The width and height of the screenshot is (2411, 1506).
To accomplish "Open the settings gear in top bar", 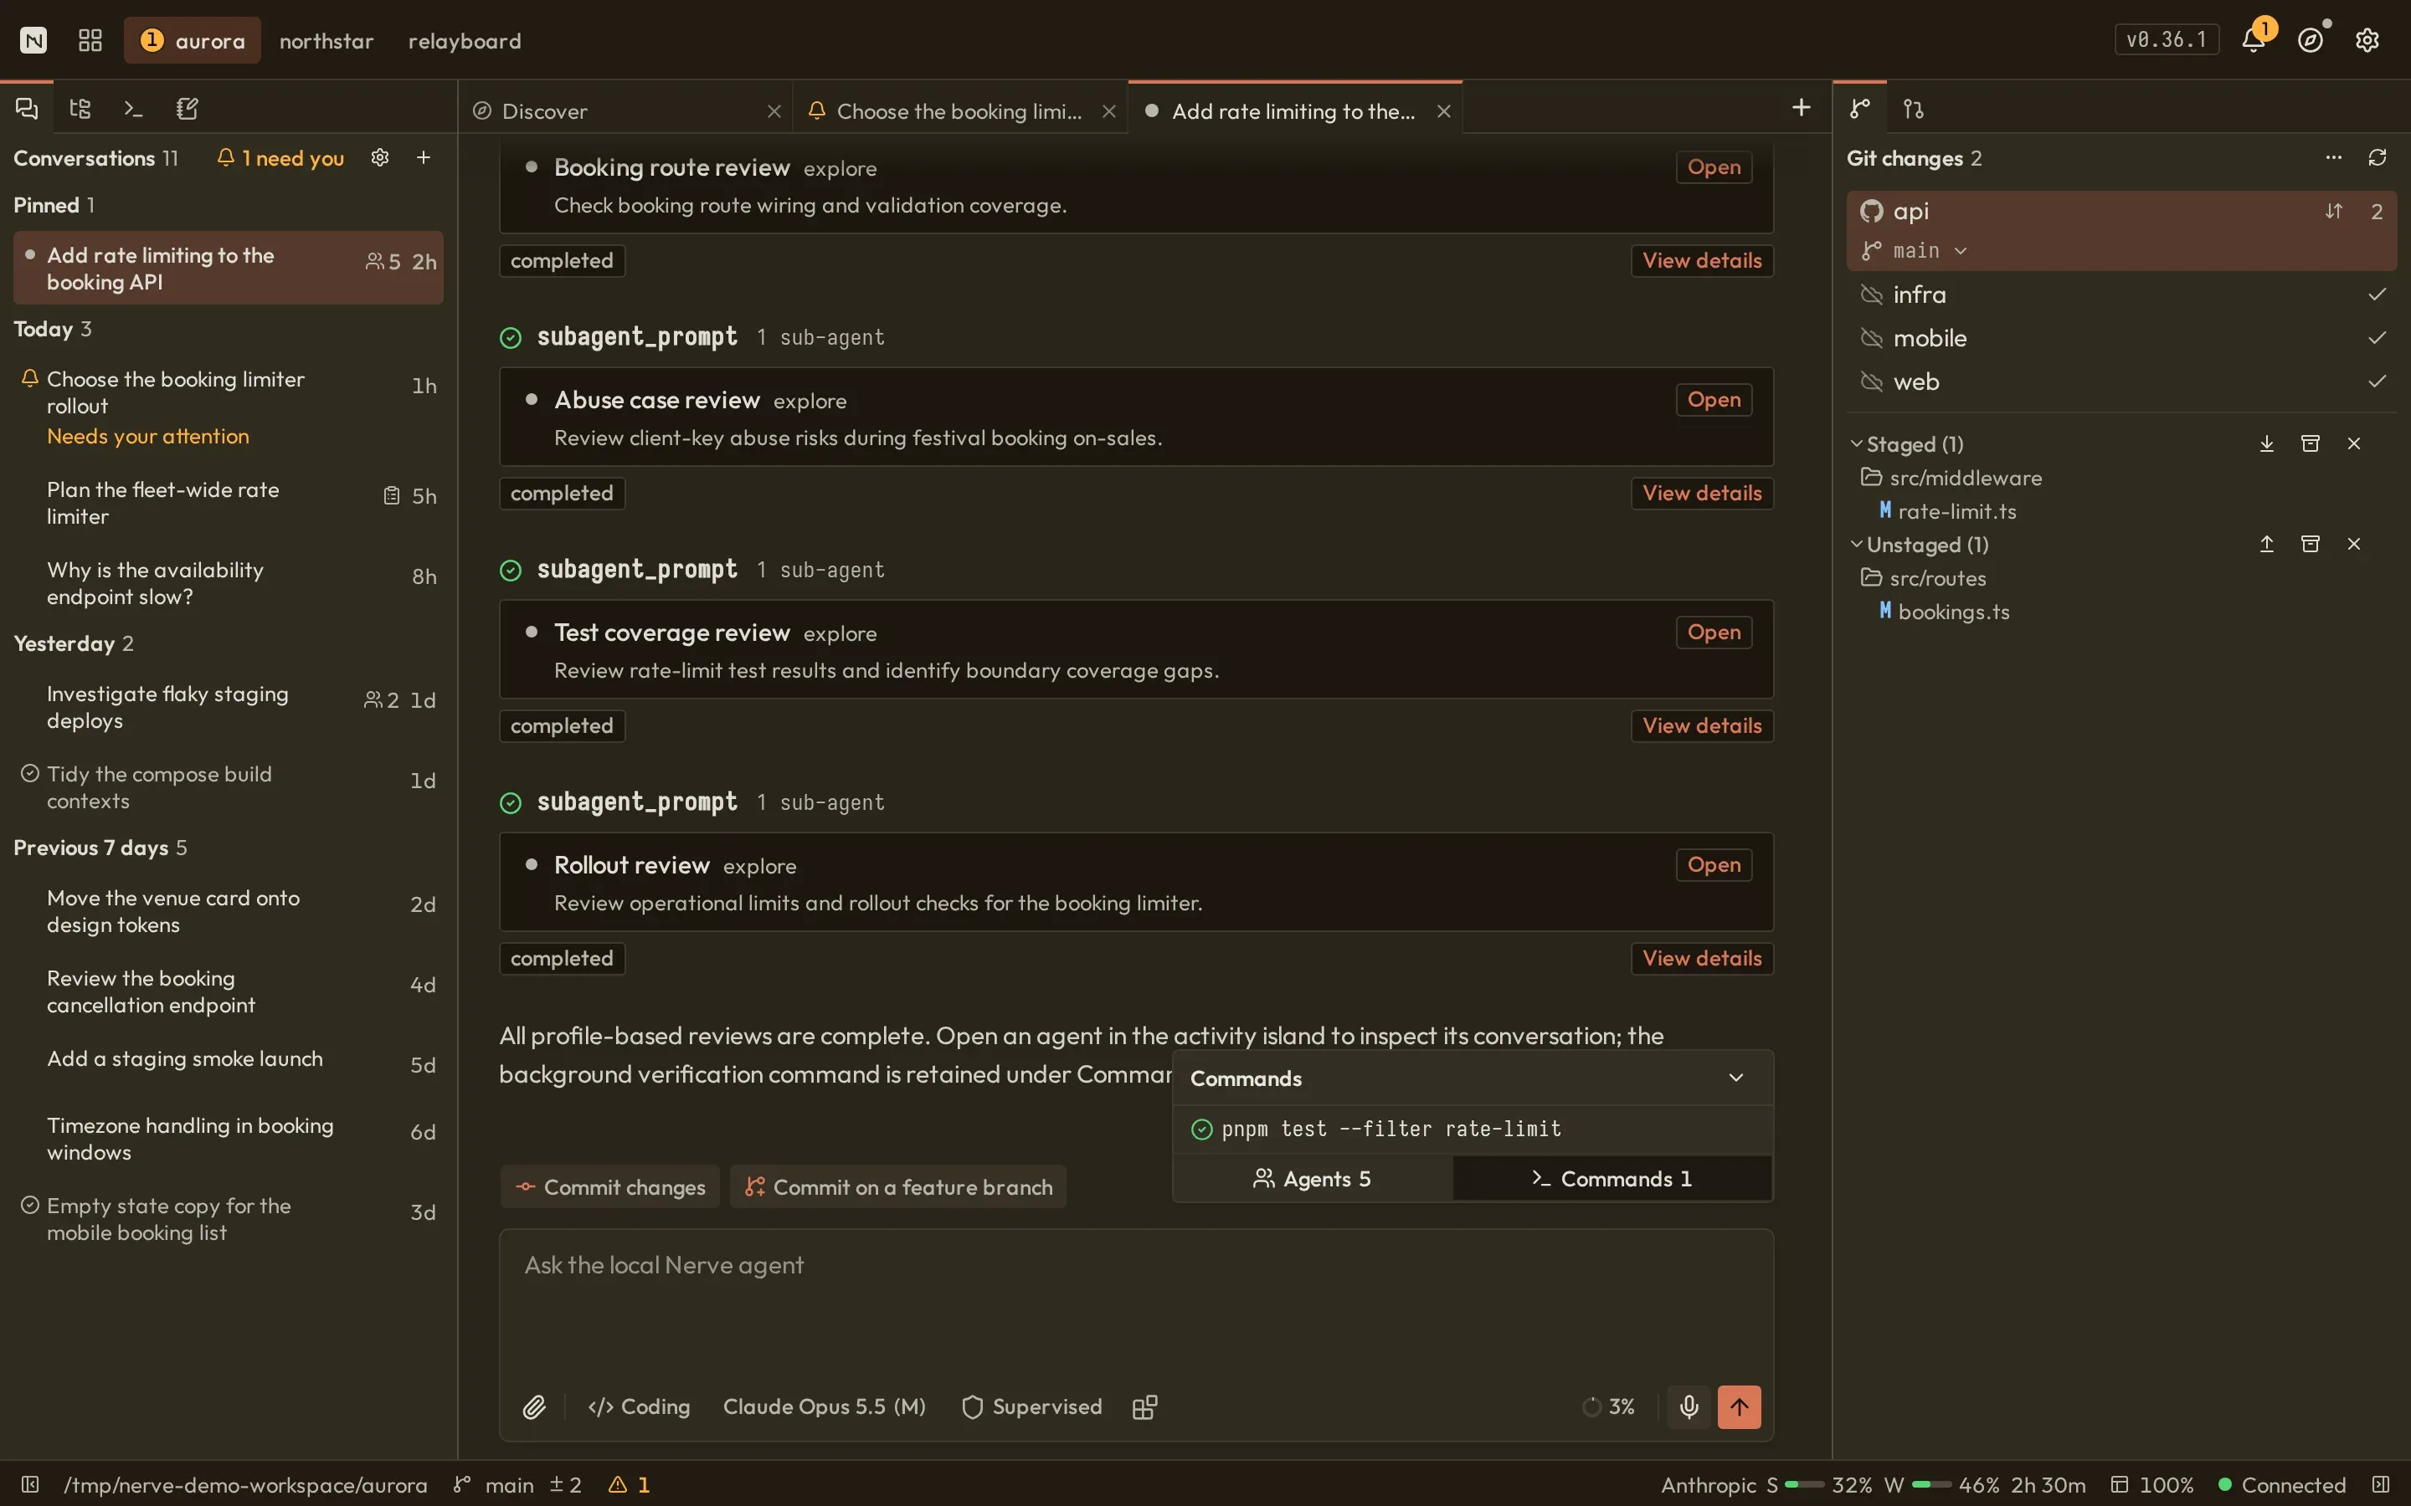I will coord(2367,40).
